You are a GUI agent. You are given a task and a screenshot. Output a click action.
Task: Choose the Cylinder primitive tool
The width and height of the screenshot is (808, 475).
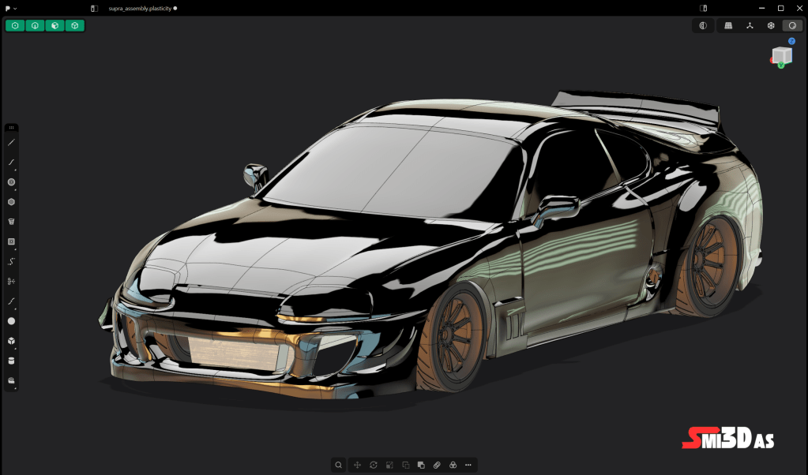10,361
